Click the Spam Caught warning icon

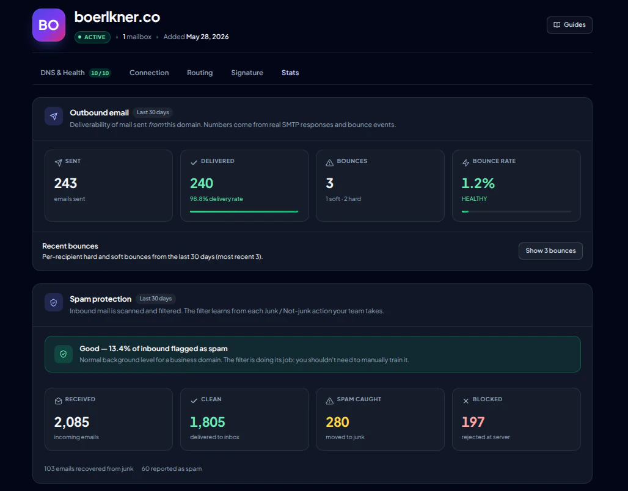click(330, 401)
